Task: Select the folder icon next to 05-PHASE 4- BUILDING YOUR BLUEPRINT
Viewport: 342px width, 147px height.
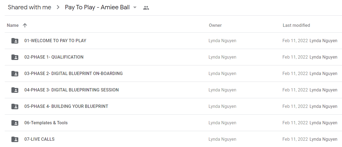Action: [15, 106]
